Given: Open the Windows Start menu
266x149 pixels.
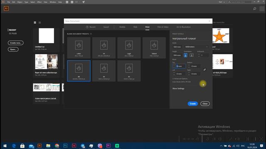Looking at the screenshot, I should point(5,146).
